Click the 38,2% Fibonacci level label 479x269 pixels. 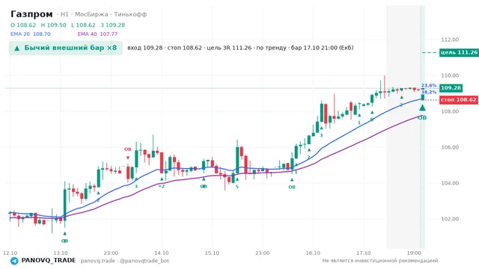click(429, 92)
